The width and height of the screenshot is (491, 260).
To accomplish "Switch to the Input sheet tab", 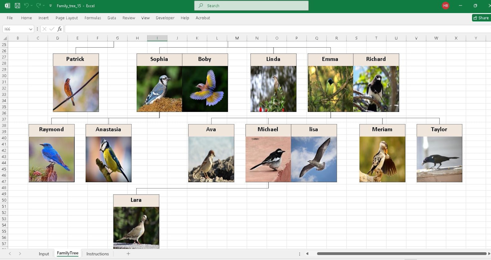I will pos(44,254).
